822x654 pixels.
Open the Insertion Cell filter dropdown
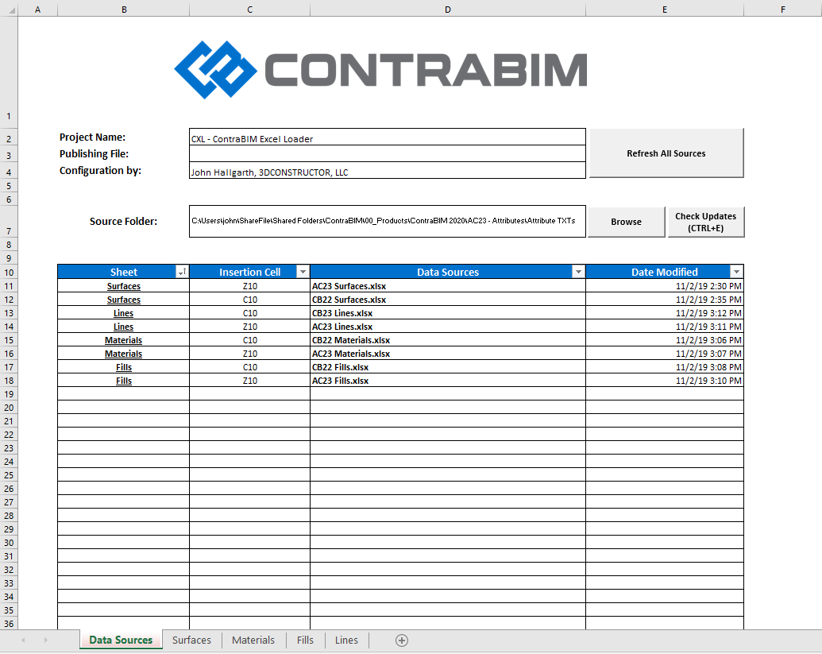[x=303, y=272]
